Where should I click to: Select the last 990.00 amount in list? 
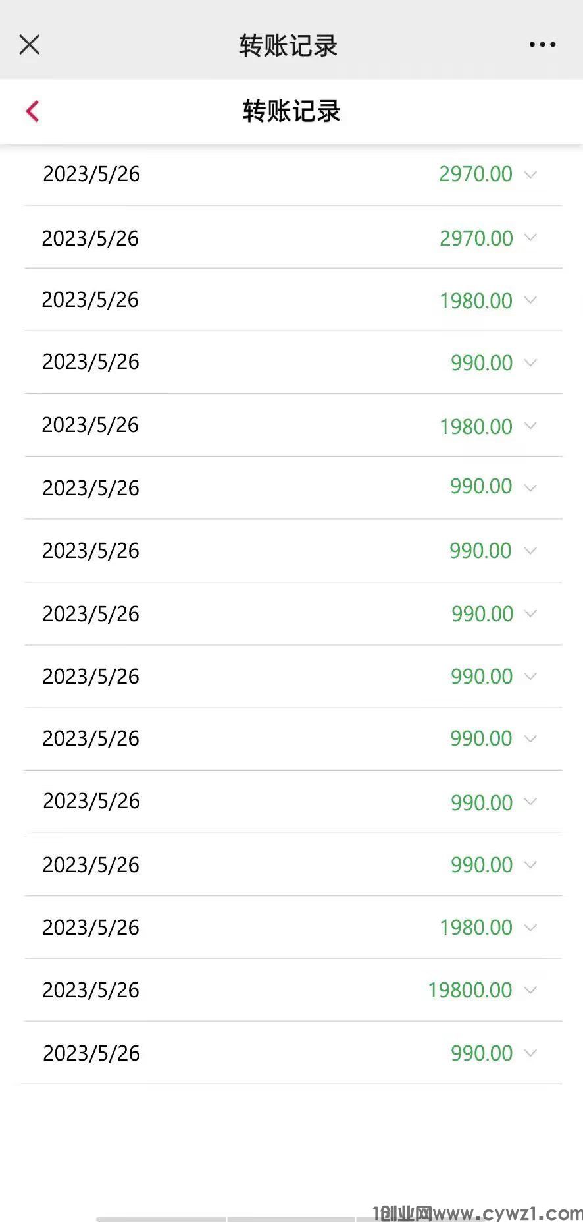(x=482, y=1053)
